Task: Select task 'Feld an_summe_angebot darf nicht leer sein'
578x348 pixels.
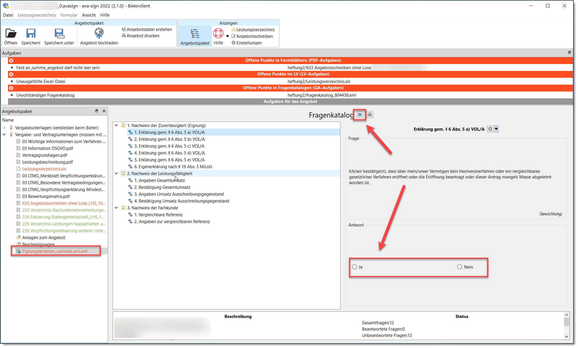Action: 58,68
